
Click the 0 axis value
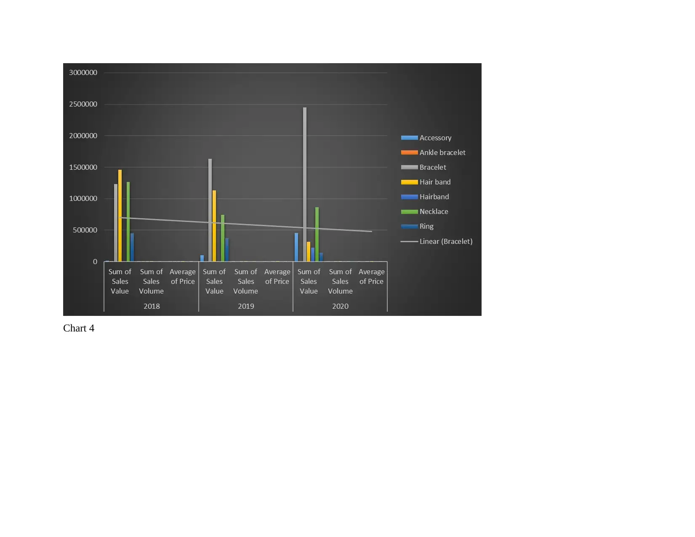tap(95, 262)
